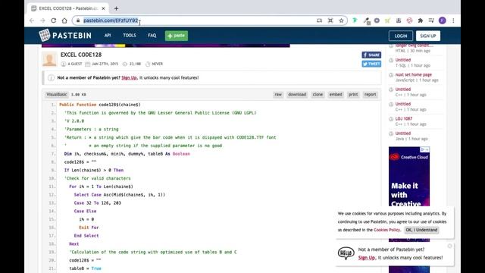Click the 'tableB = True' code line
The height and width of the screenshot is (273, 485).
[85, 268]
